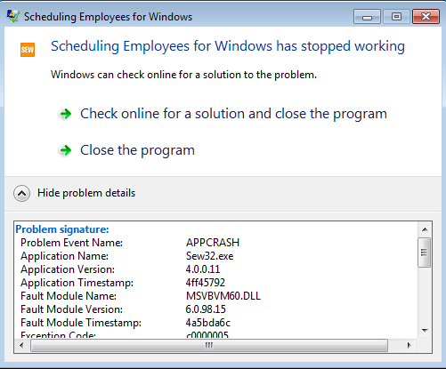
Task: Click the vertical scrollbar thumb
Action: point(425,253)
